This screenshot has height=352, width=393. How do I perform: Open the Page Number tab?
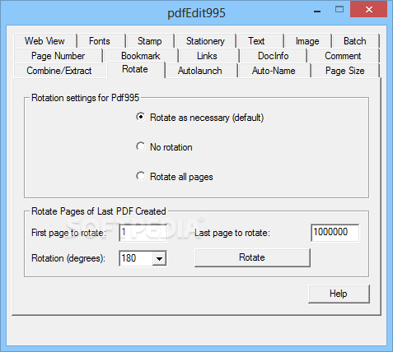pos(58,56)
